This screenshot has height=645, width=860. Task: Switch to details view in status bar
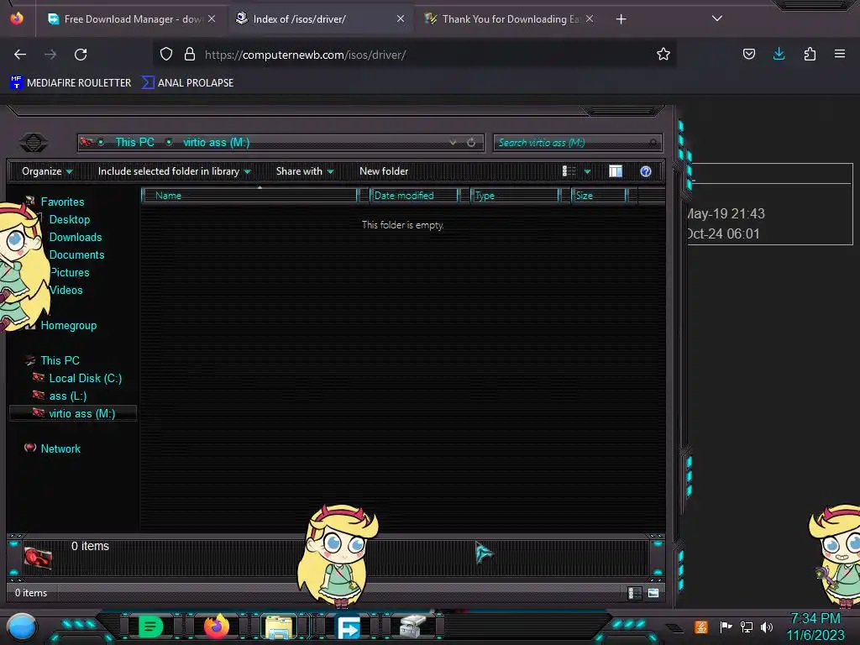pyautogui.click(x=635, y=593)
